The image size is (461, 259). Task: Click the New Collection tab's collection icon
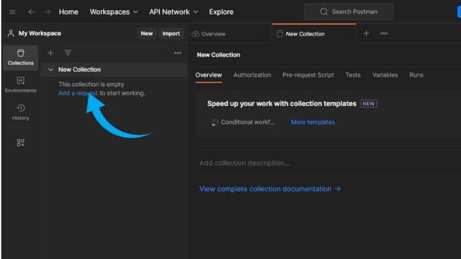[x=280, y=34]
